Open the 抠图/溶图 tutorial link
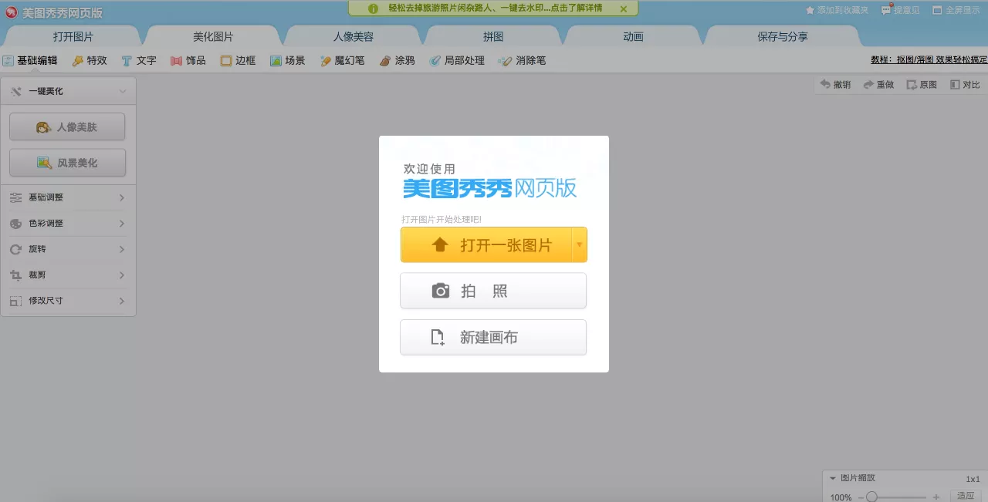Screen dimensions: 988x502 pyautogui.click(x=929, y=59)
